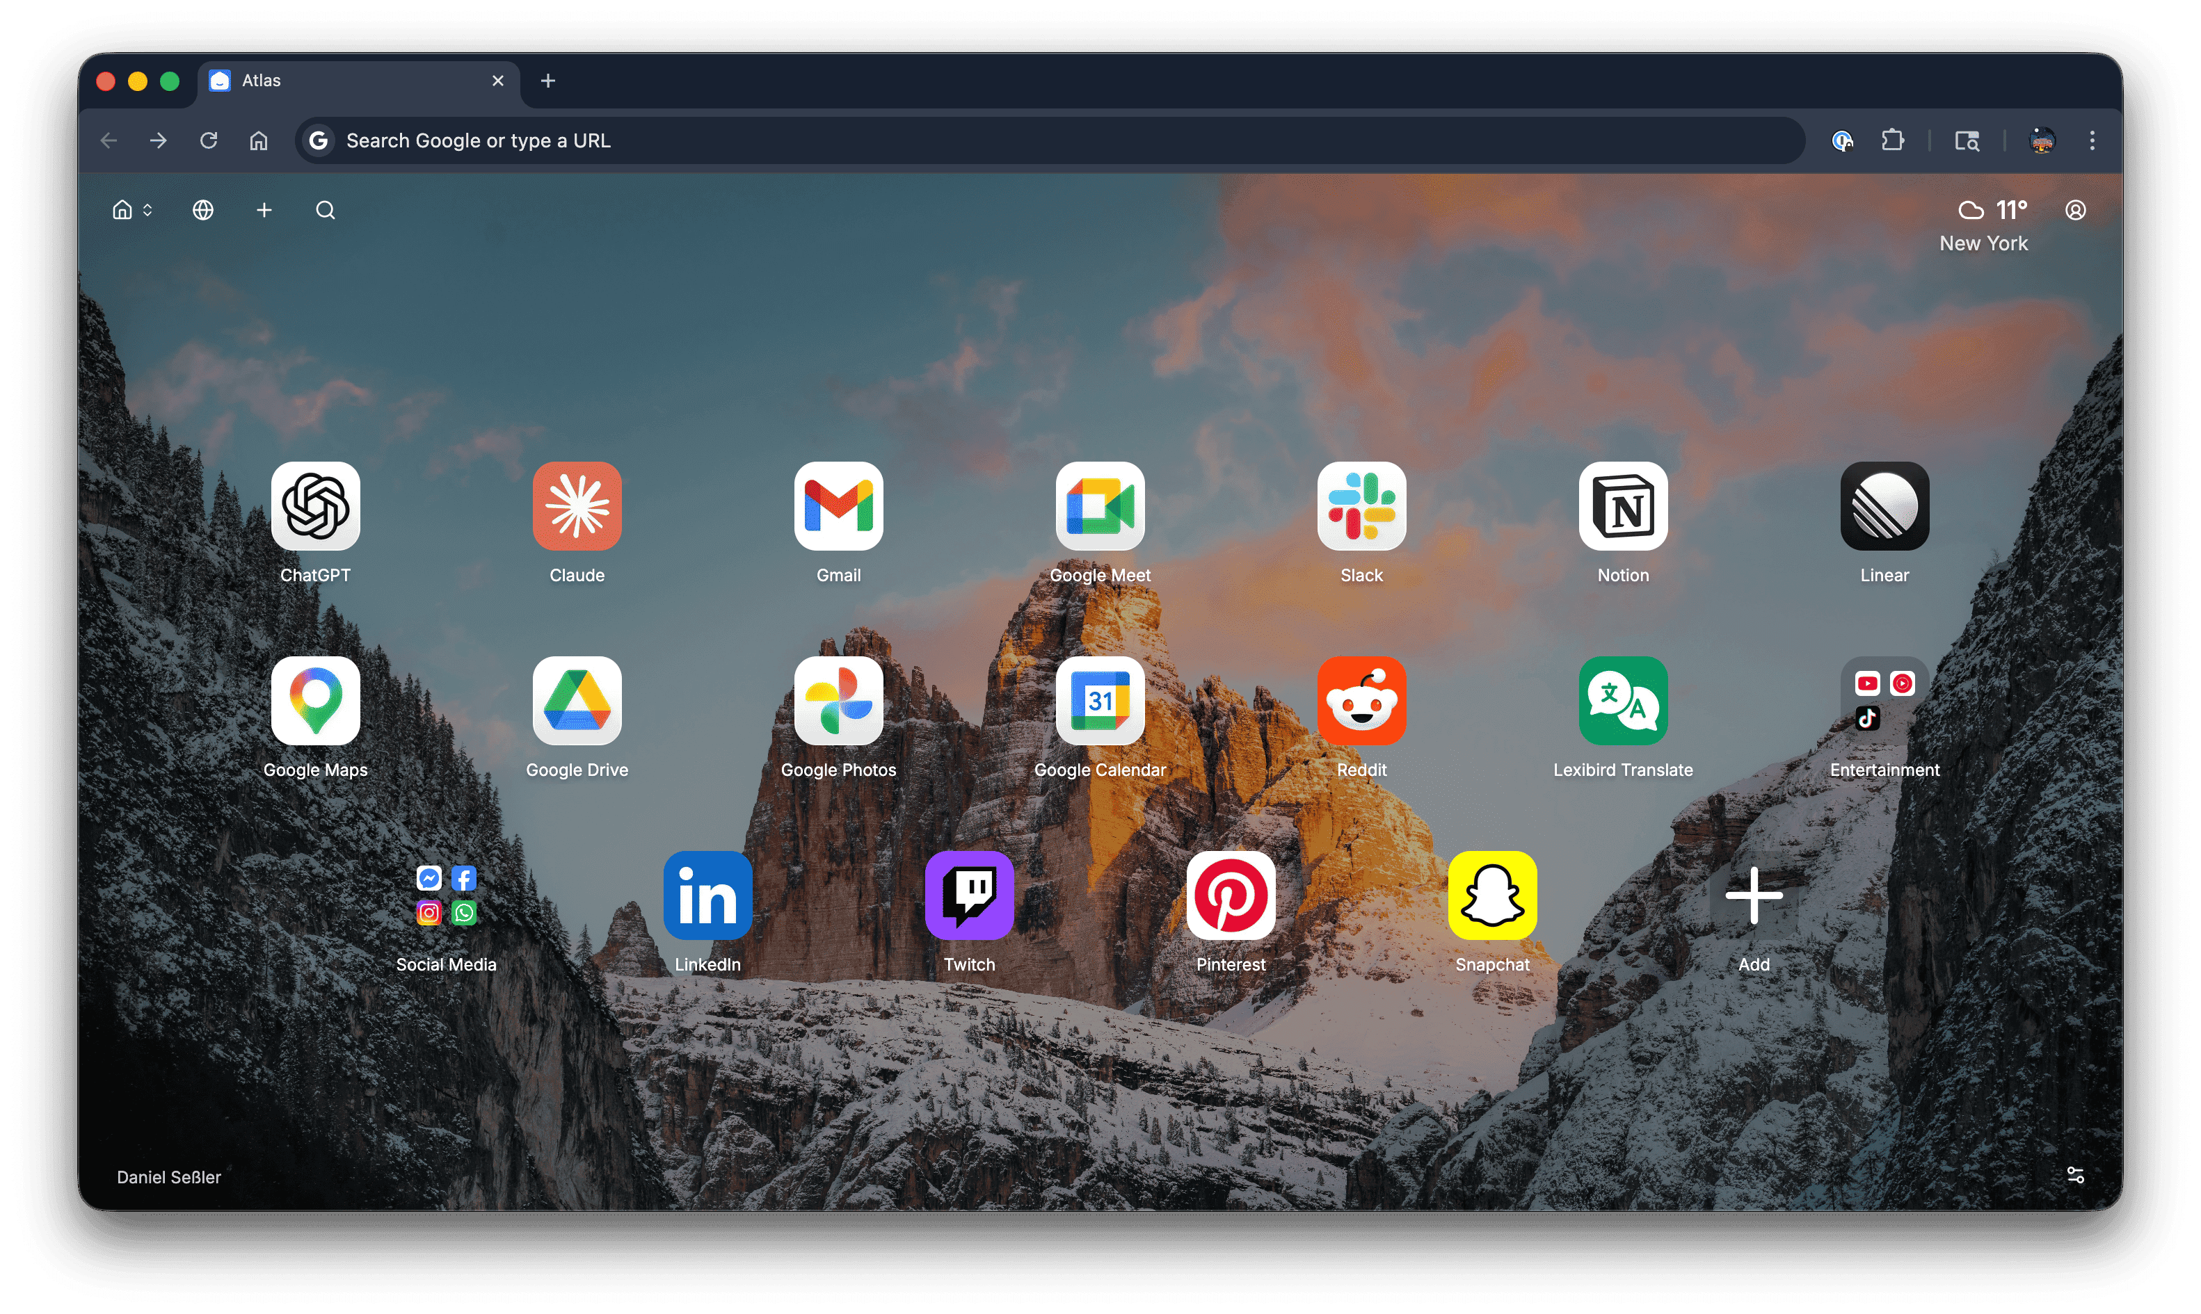Open Google Meet shortcut
2201x1314 pixels.
pyautogui.click(x=1099, y=505)
